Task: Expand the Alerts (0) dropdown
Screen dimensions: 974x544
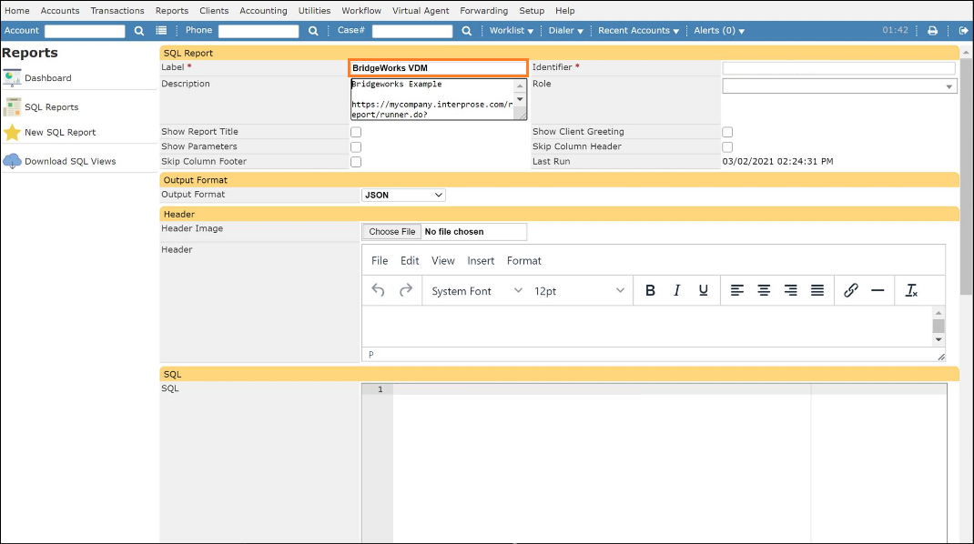Action: tap(719, 30)
